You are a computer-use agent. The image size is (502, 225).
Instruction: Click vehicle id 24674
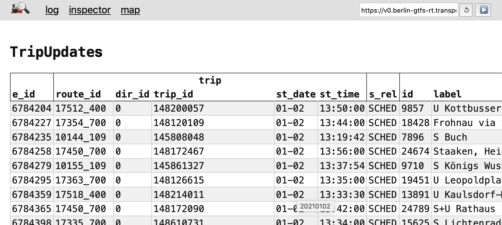(415, 151)
